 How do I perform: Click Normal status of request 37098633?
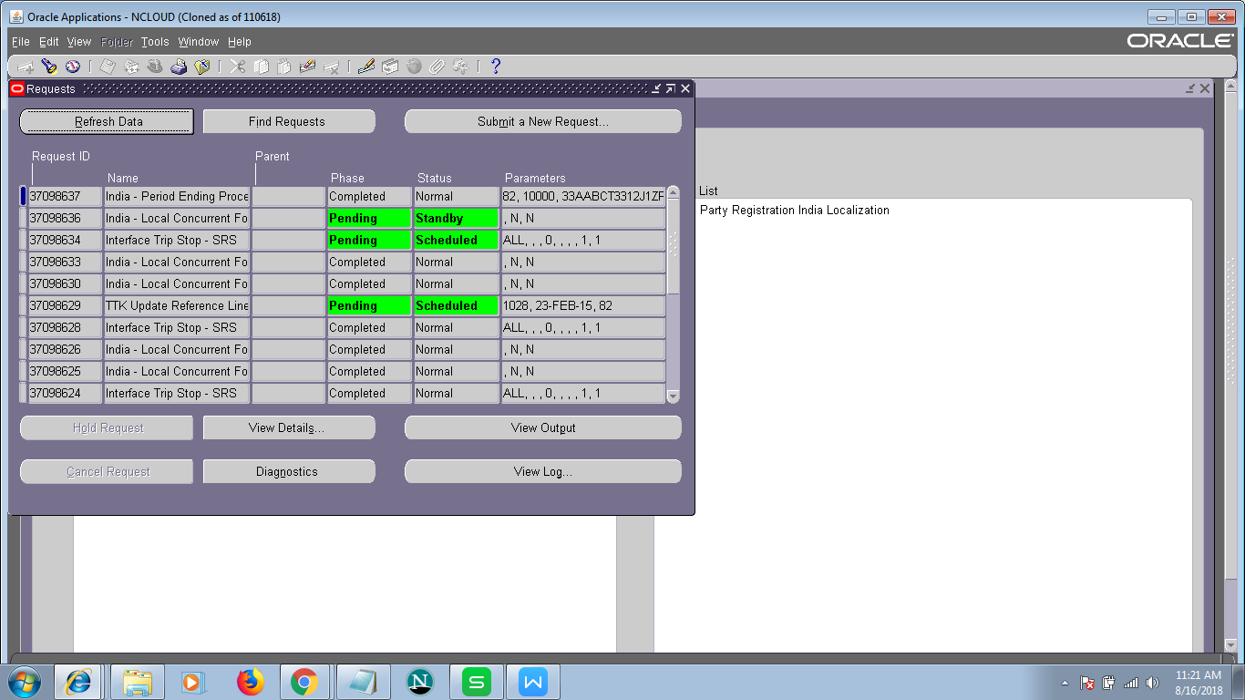point(457,262)
